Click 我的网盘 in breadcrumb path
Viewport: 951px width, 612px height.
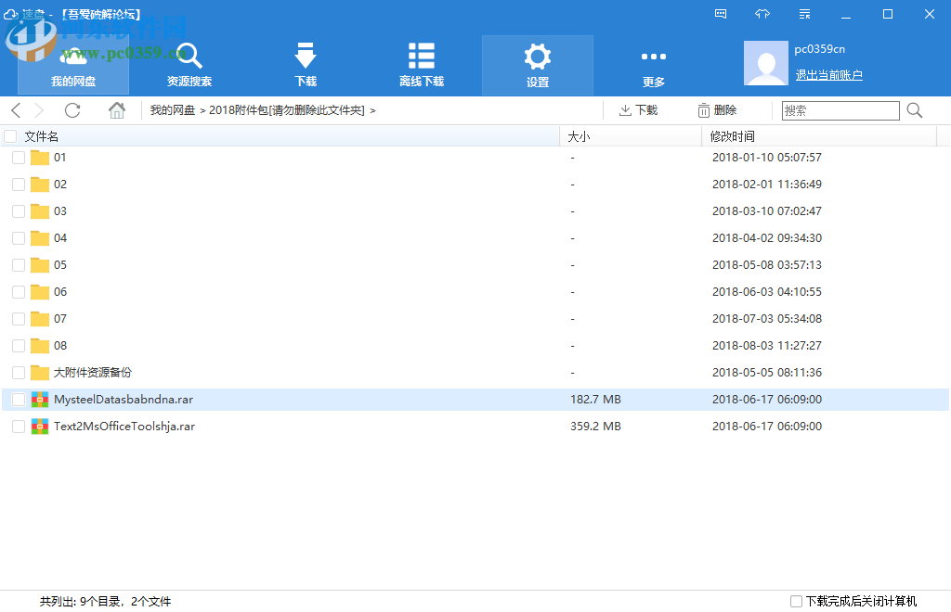click(x=173, y=110)
